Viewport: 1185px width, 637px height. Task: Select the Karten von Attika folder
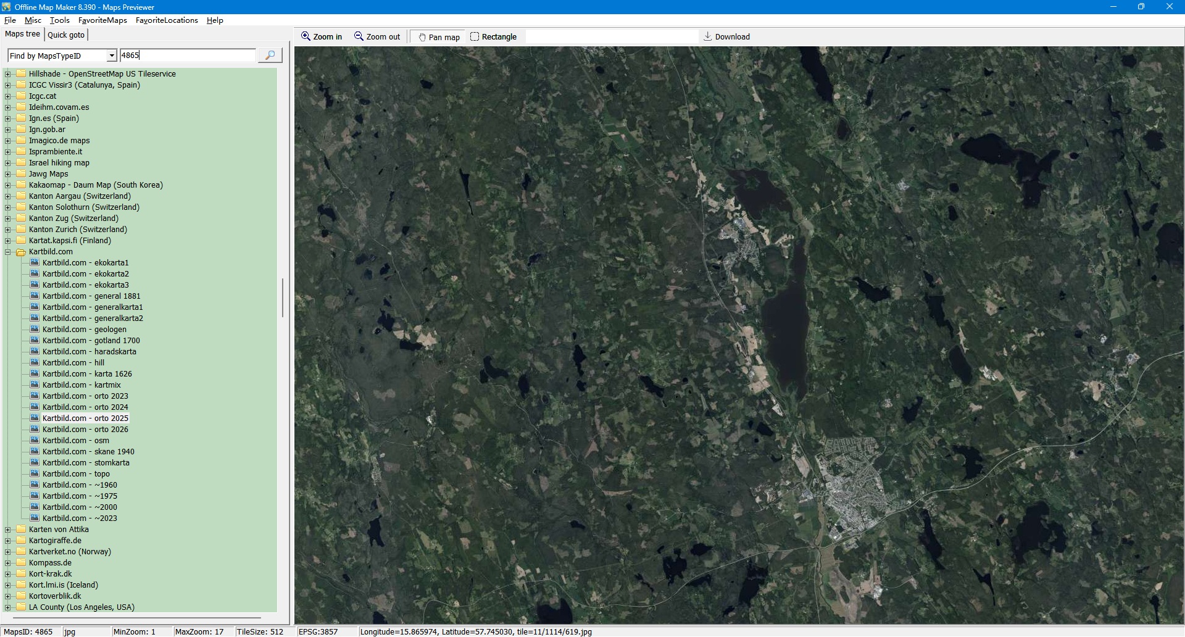tap(59, 530)
